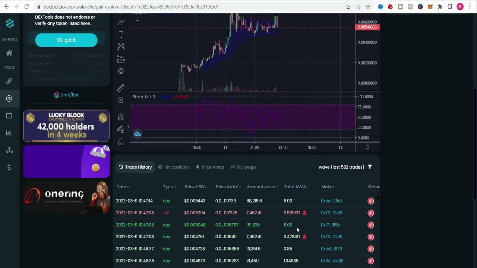Viewport: 477px width, 268px height.
Task: Switch to the My positions tab
Action: pos(174,167)
